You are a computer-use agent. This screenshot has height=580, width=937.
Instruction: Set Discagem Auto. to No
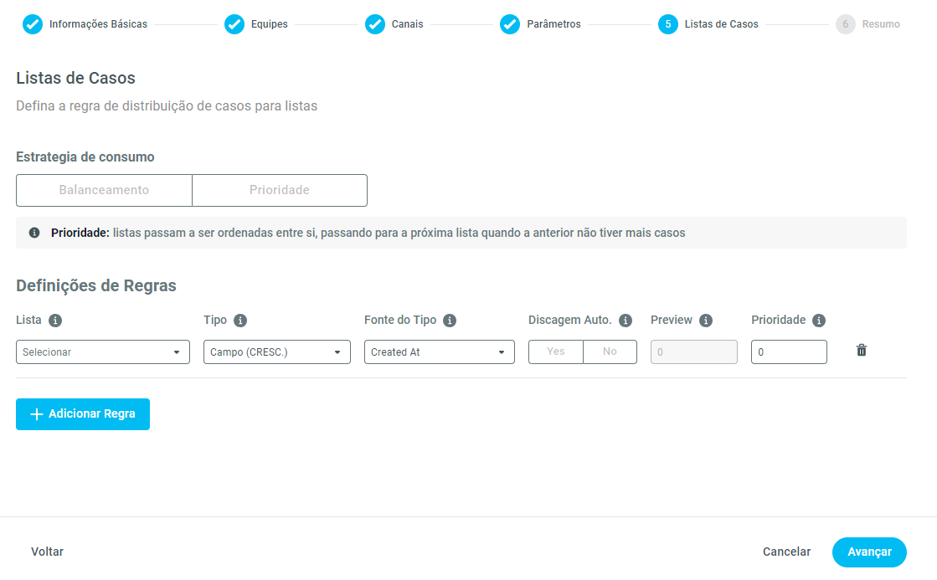pyautogui.click(x=610, y=352)
